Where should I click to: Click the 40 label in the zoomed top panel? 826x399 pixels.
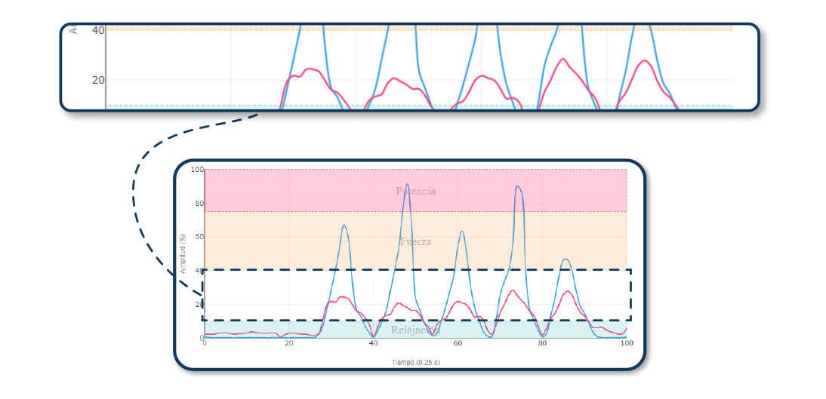click(x=98, y=30)
